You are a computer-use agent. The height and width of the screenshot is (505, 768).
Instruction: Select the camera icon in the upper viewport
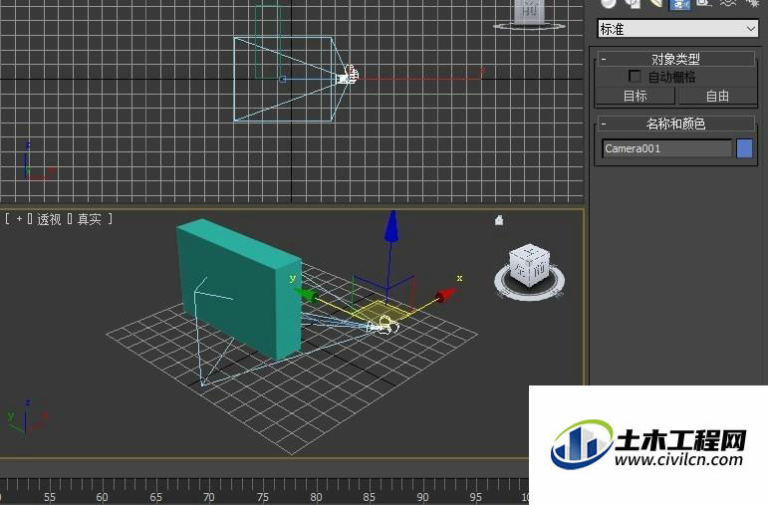click(349, 75)
